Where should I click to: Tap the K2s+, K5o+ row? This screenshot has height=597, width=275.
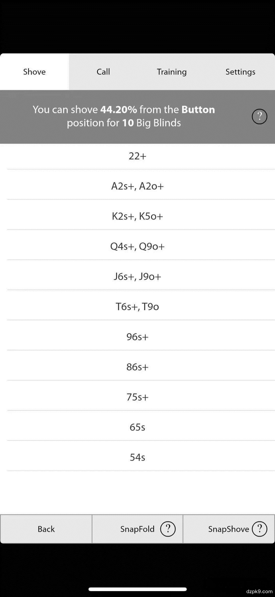point(137,216)
